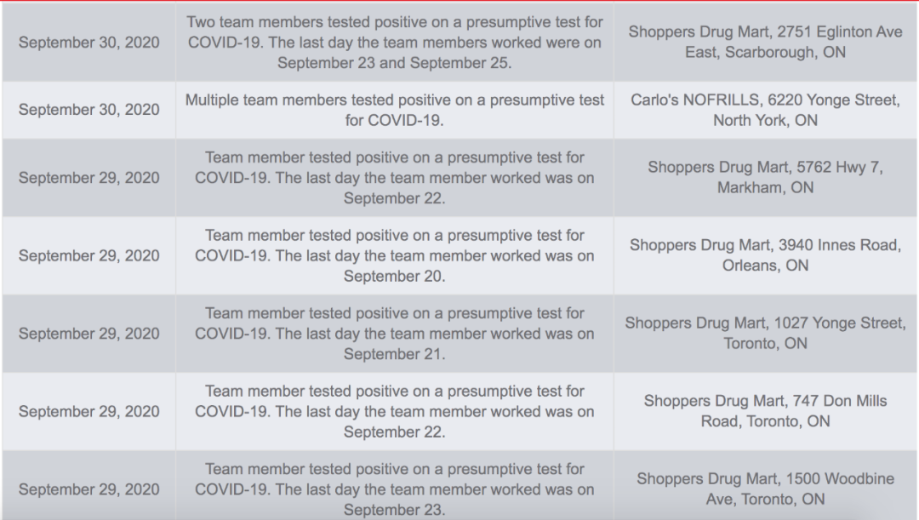Click the Shoppers Drug Mart 3940 Innes Road Orleans cell
Viewport: 919px width, 520px height.
coord(766,255)
